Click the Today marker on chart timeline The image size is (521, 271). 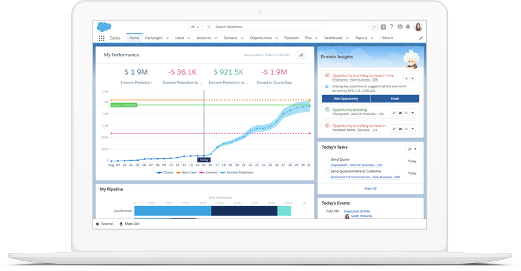click(204, 159)
